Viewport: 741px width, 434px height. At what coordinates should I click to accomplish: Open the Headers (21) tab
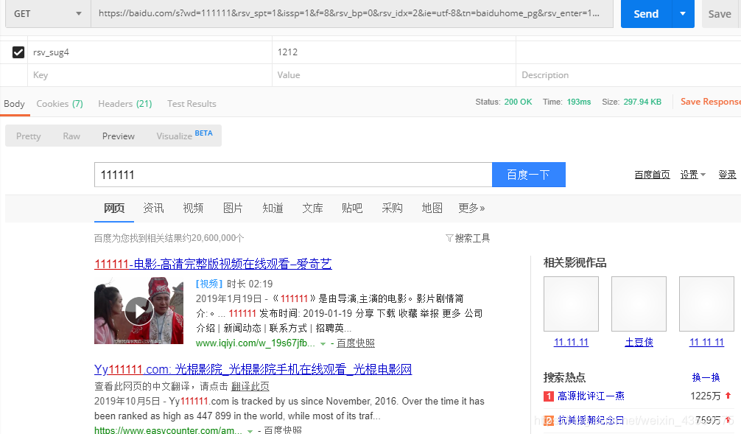click(x=124, y=104)
